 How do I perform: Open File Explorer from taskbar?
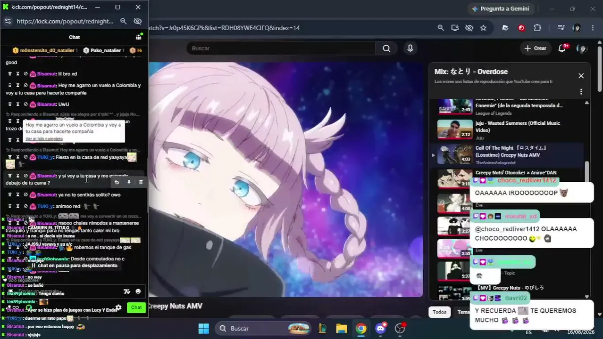click(x=342, y=328)
